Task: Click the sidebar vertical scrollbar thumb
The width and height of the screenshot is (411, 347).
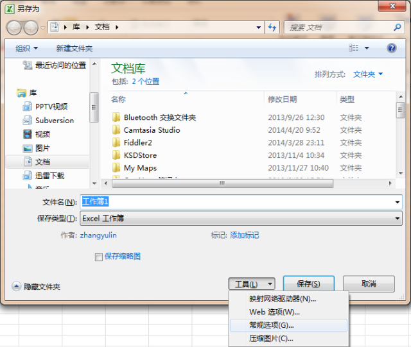Action: (94, 107)
